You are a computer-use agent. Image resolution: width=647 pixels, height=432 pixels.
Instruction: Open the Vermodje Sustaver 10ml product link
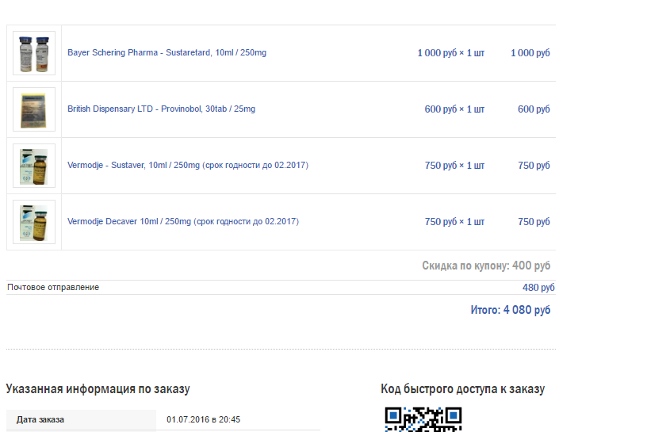coord(188,165)
